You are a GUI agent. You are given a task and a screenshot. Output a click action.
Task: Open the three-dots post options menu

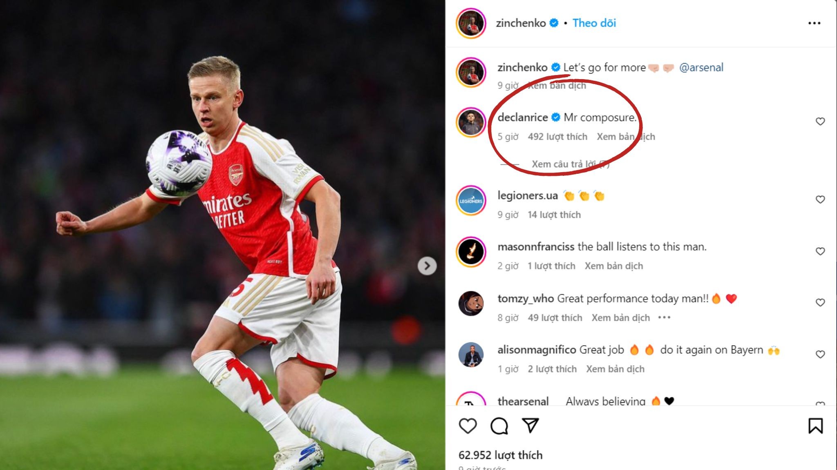pos(814,23)
